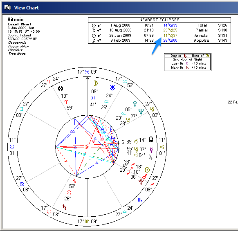Click the Venus glyph in the chart wheel
The image size is (238, 231).
click(135, 104)
